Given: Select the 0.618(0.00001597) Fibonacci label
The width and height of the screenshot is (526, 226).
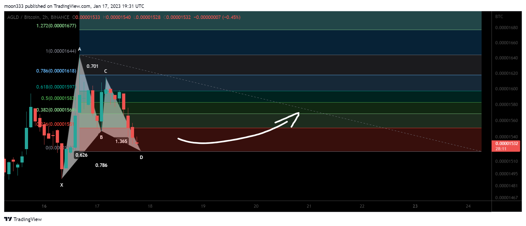Looking at the screenshot, I should (x=56, y=87).
